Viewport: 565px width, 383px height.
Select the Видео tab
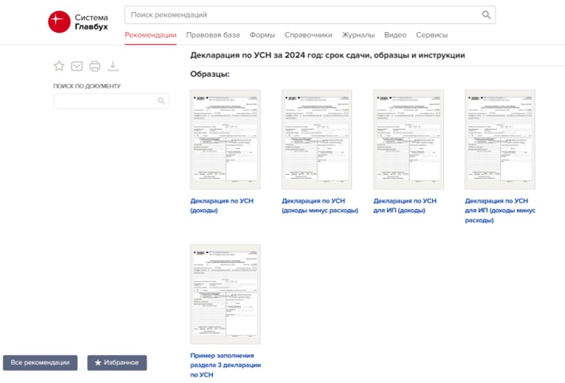point(395,35)
